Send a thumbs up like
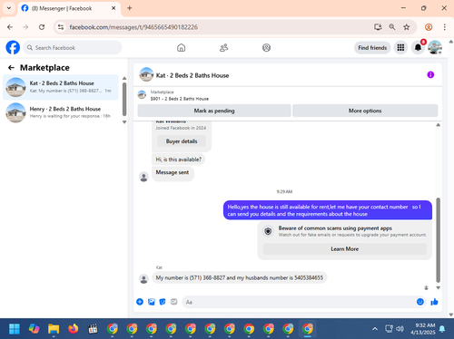Viewport: 454px width, 339px height. click(434, 302)
